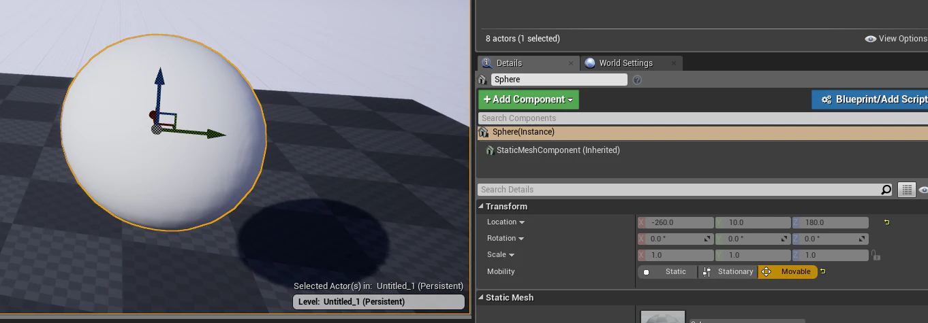928x323 pixels.
Task: Click the Location Z value field
Action: 831,222
